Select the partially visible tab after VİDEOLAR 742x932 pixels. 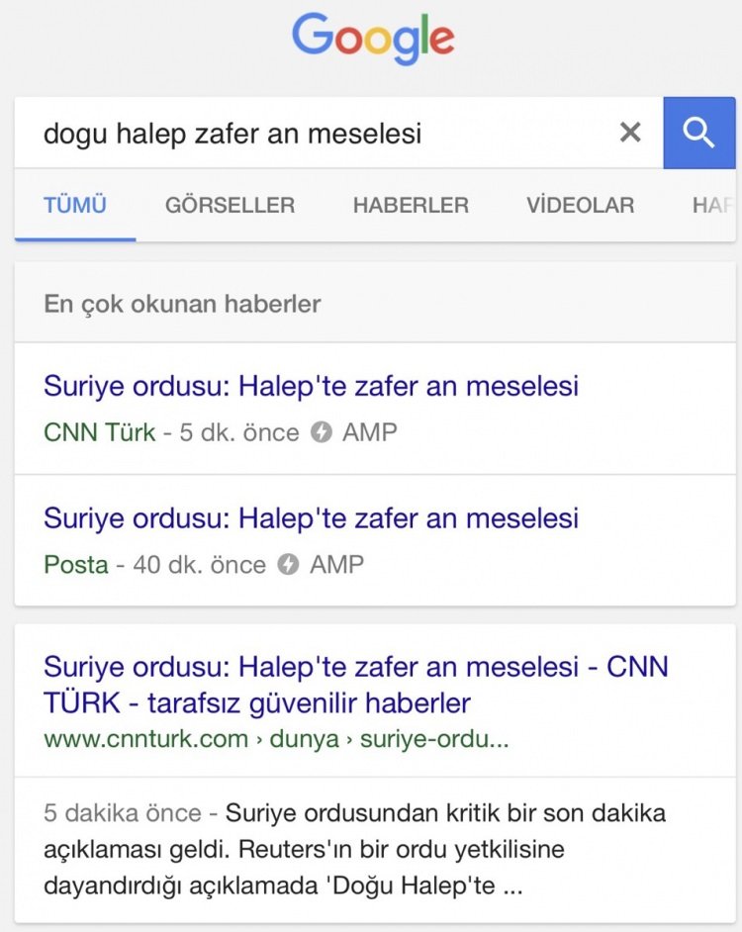(x=712, y=206)
